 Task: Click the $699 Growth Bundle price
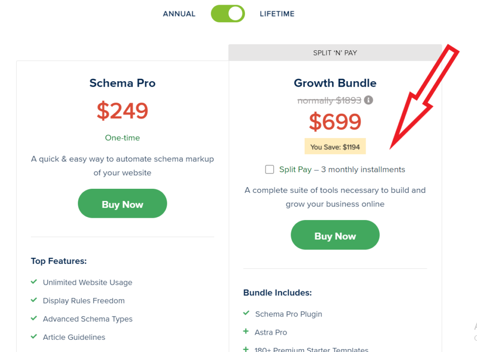335,122
